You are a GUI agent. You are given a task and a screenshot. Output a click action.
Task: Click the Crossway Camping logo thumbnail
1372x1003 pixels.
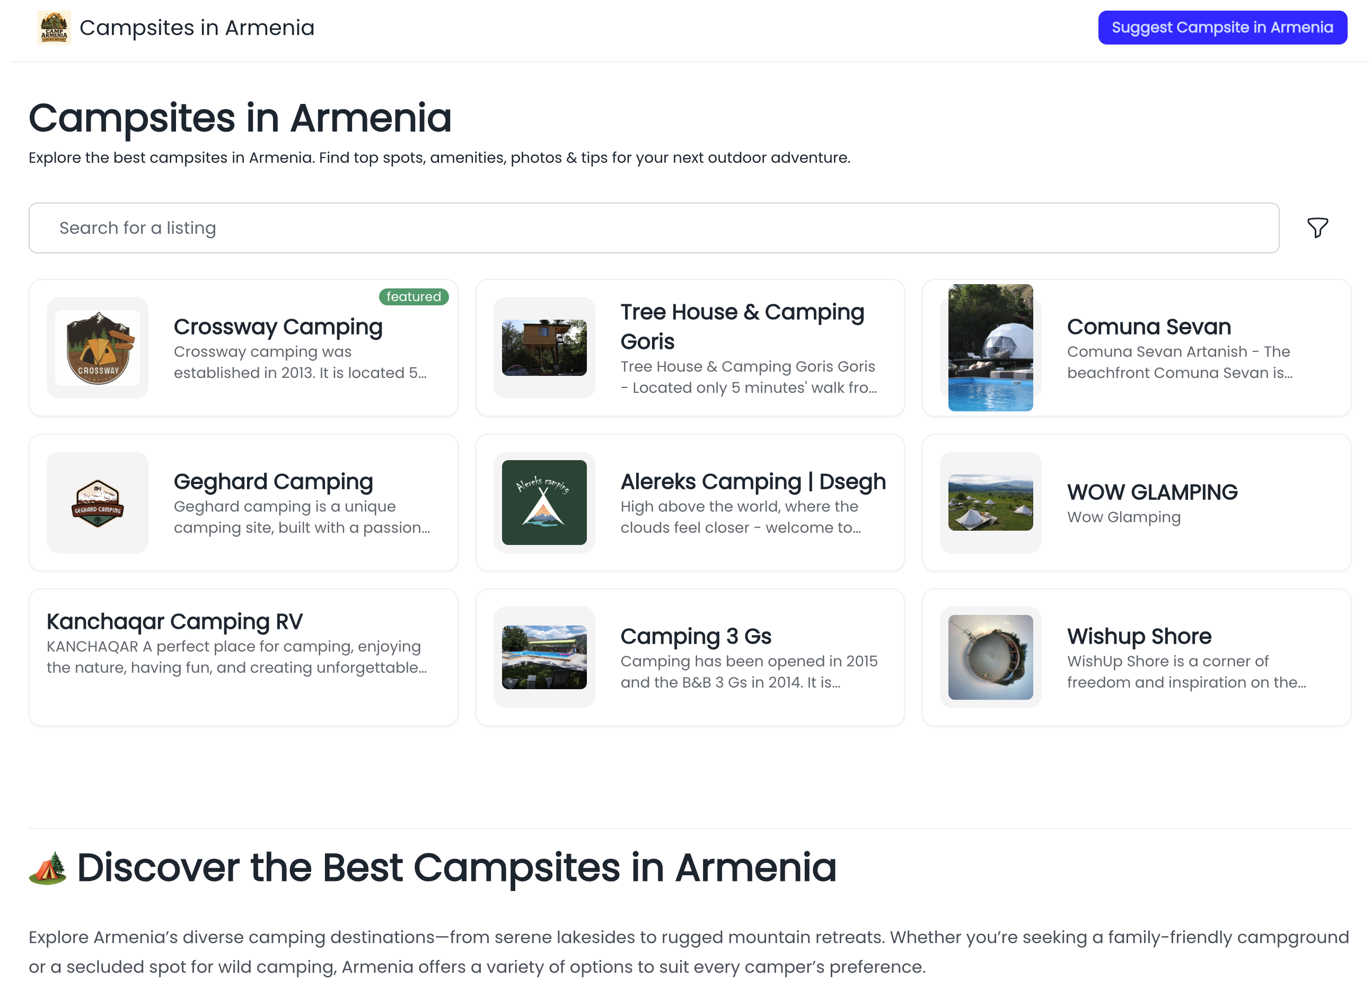(x=97, y=348)
